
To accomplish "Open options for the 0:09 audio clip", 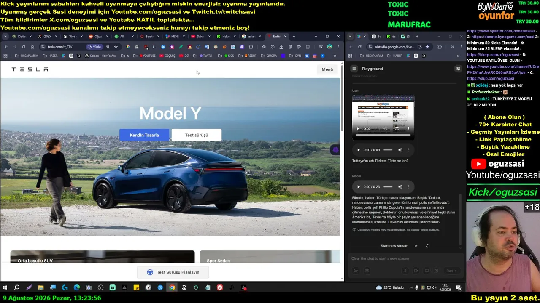I will pyautogui.click(x=408, y=150).
